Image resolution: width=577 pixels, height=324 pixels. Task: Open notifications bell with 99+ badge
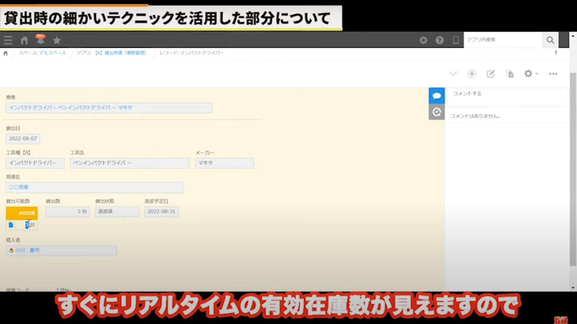[x=40, y=40]
